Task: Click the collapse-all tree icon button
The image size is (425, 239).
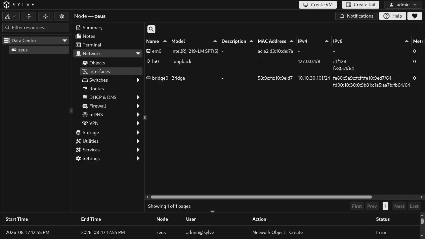Action: click(x=45, y=16)
